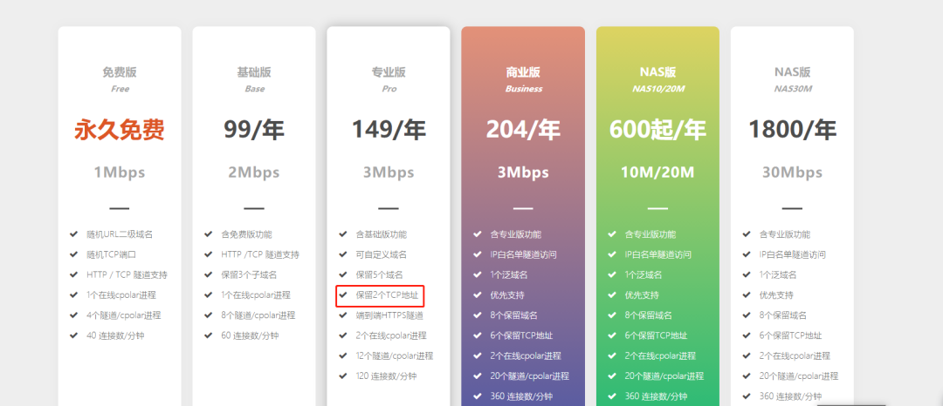Click 6个保留TCP地址 text in 商业版
Screen dimensions: 943x406
coord(521,335)
